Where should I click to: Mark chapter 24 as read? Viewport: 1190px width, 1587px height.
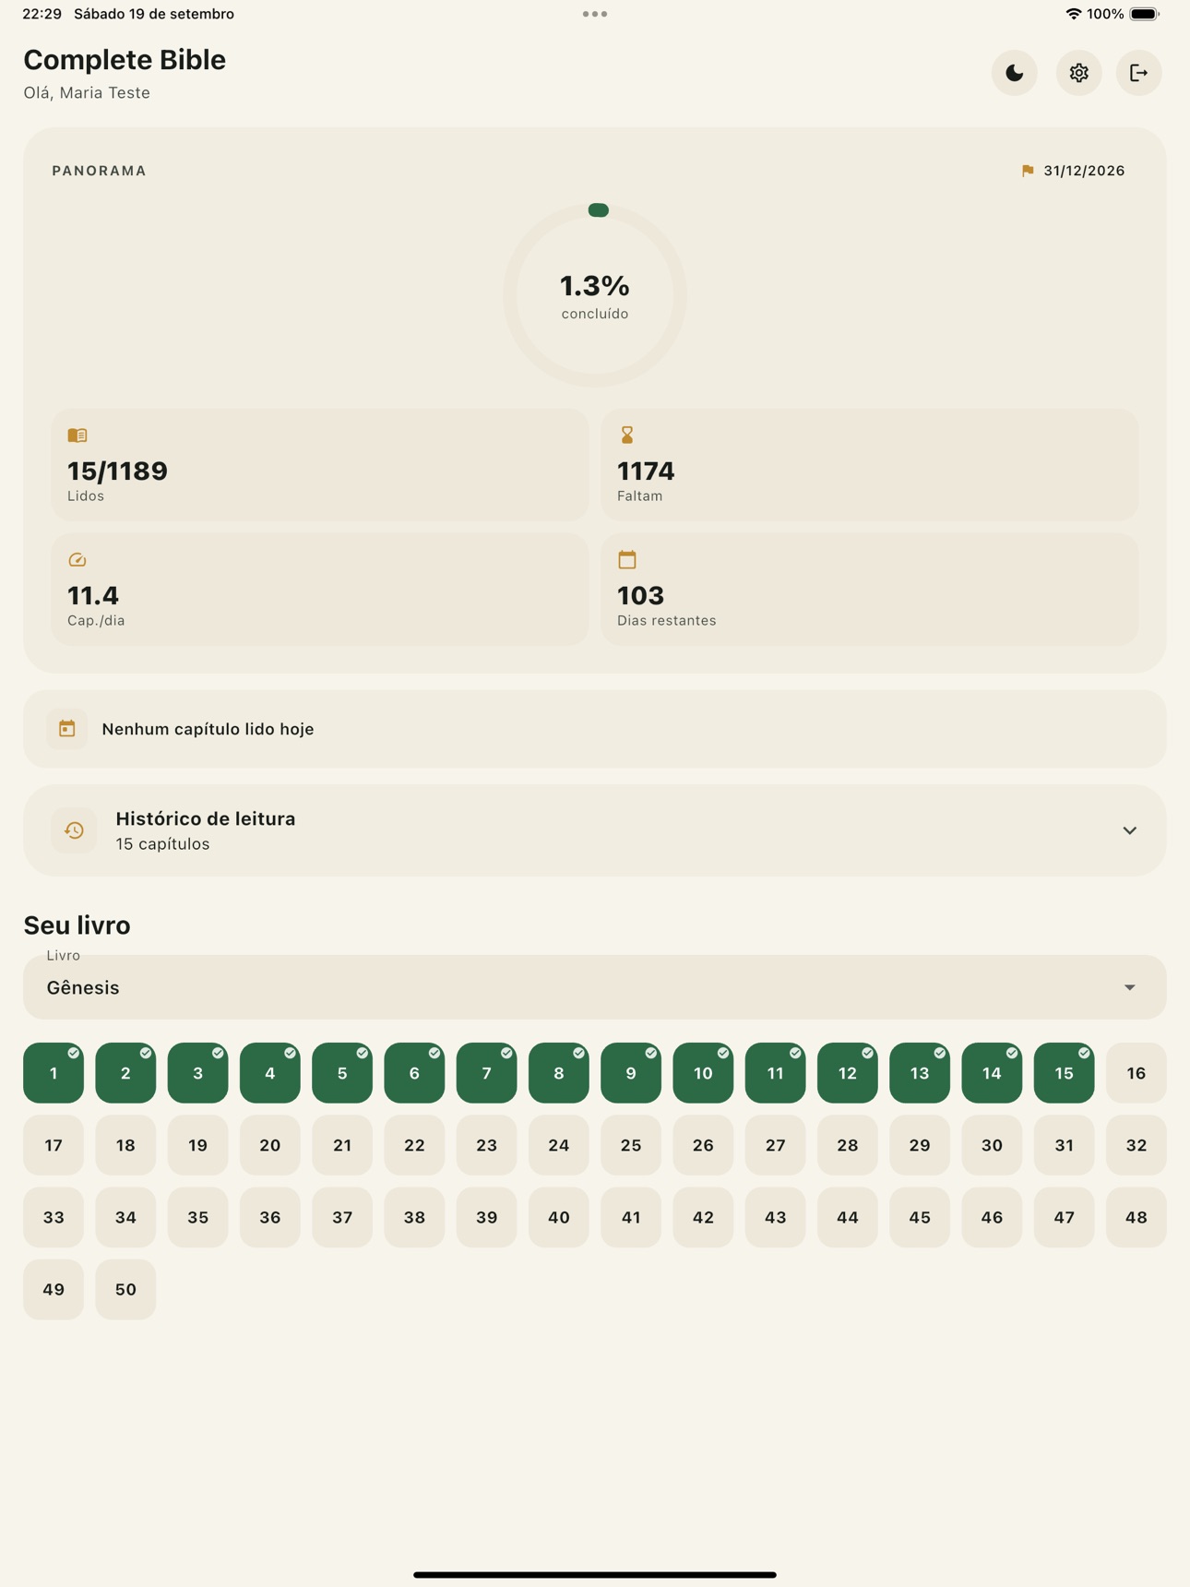pos(559,1145)
